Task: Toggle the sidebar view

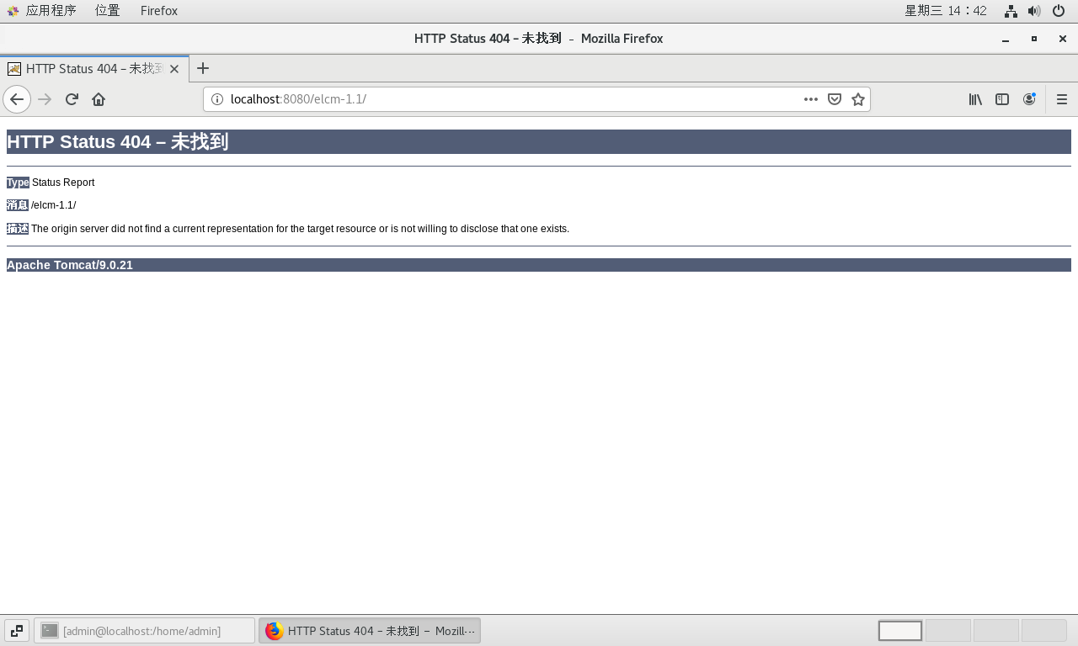Action: click(x=1002, y=99)
